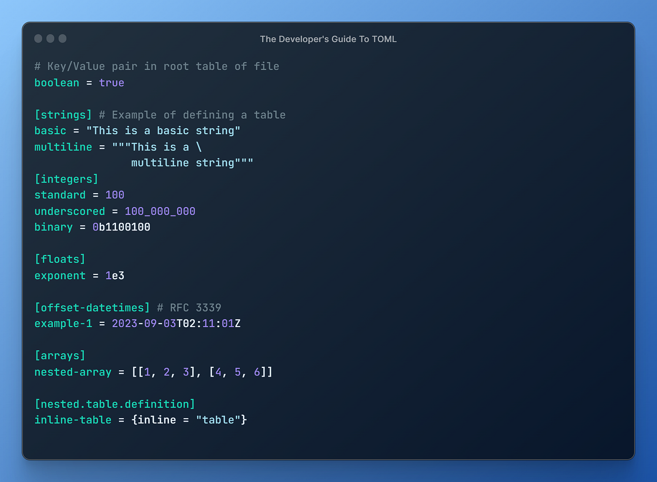Select the [floats] table header
The width and height of the screenshot is (657, 482).
coord(60,259)
